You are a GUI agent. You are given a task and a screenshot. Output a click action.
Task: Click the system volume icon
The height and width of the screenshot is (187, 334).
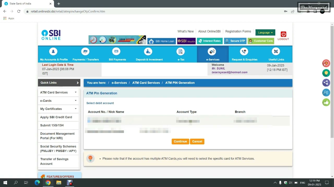click(x=290, y=183)
